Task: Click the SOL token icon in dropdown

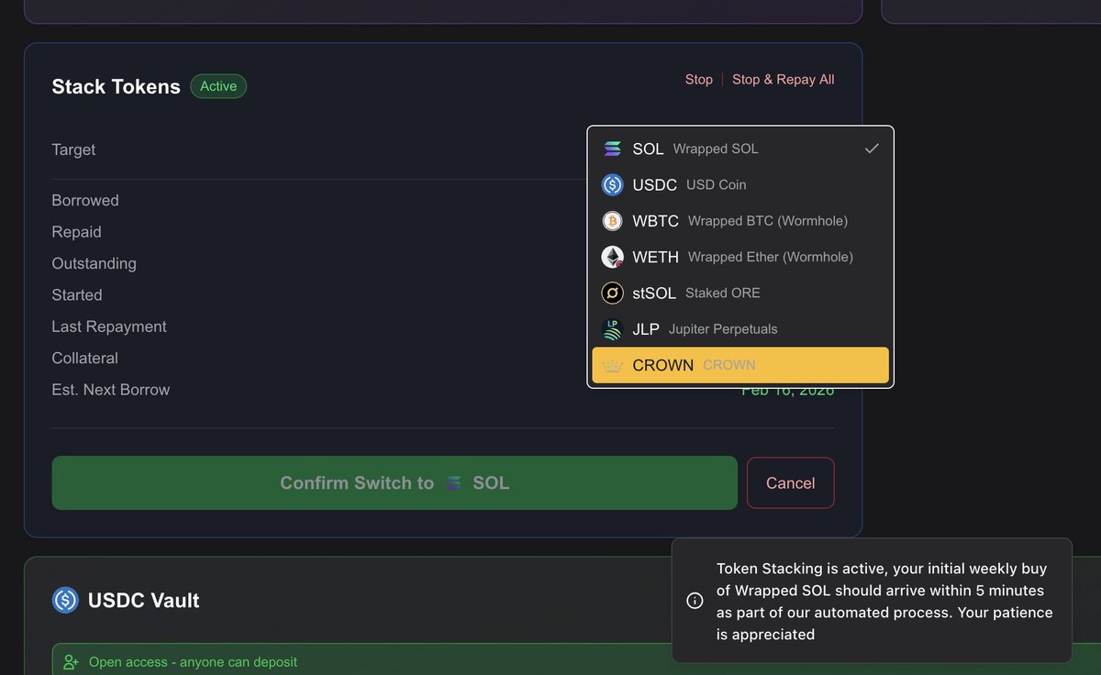Action: click(612, 149)
